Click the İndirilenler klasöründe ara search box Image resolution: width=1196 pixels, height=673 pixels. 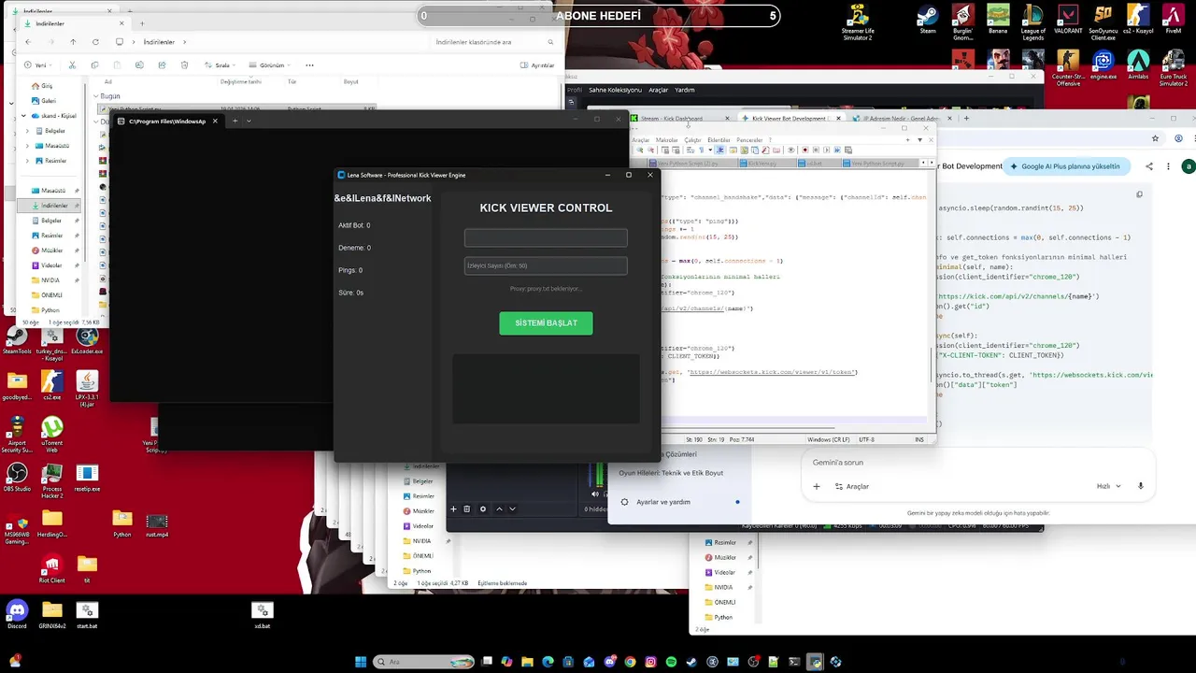(495, 42)
